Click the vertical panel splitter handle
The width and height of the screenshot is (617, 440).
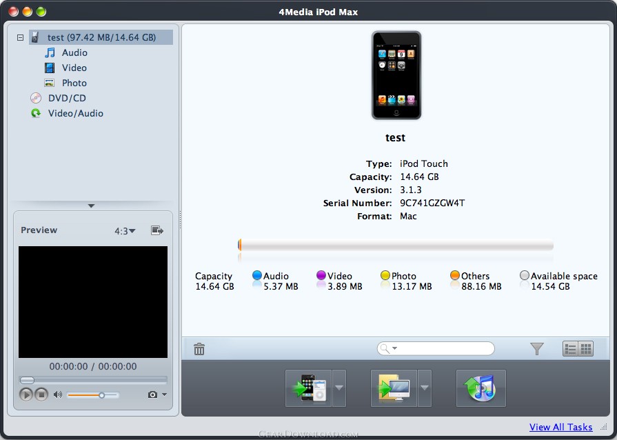pyautogui.click(x=180, y=219)
